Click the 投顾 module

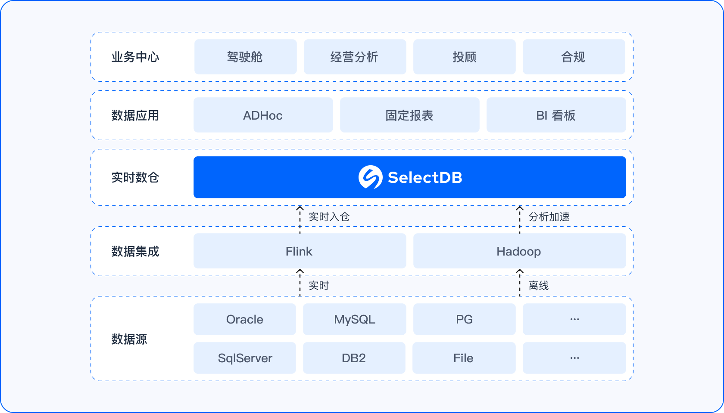tap(464, 56)
